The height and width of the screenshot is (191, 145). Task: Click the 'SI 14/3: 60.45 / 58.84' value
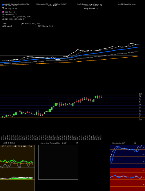[22, 17]
